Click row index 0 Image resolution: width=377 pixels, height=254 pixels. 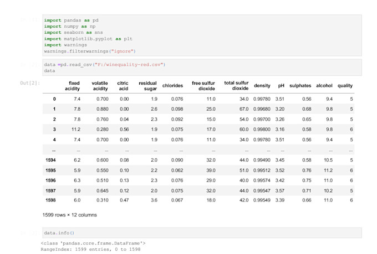(54, 99)
